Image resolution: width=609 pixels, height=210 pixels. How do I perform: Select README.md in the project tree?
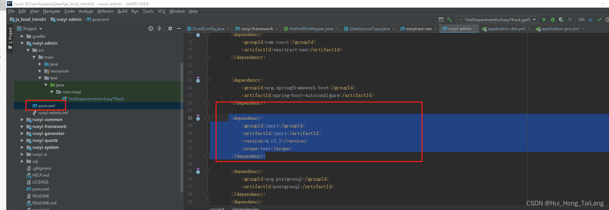pyautogui.click(x=44, y=203)
